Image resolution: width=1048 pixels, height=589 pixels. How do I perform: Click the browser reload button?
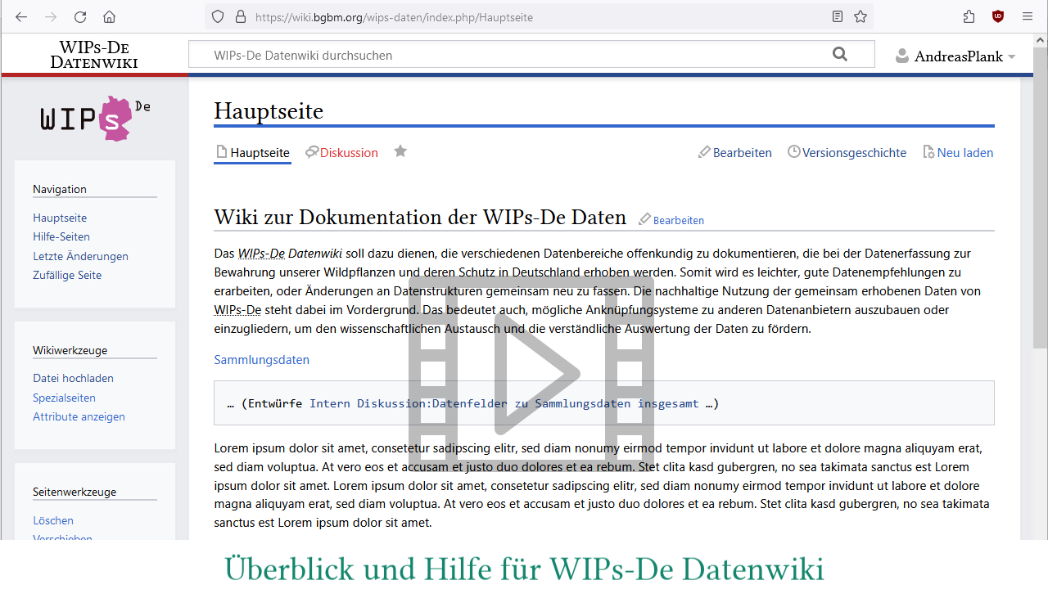(80, 16)
